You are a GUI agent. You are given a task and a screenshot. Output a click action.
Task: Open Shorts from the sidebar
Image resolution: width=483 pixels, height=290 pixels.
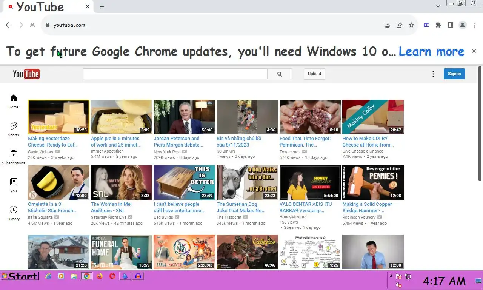[14, 129]
